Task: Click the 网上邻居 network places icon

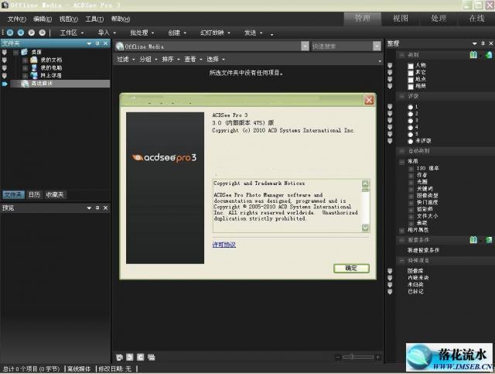Action: [34, 75]
